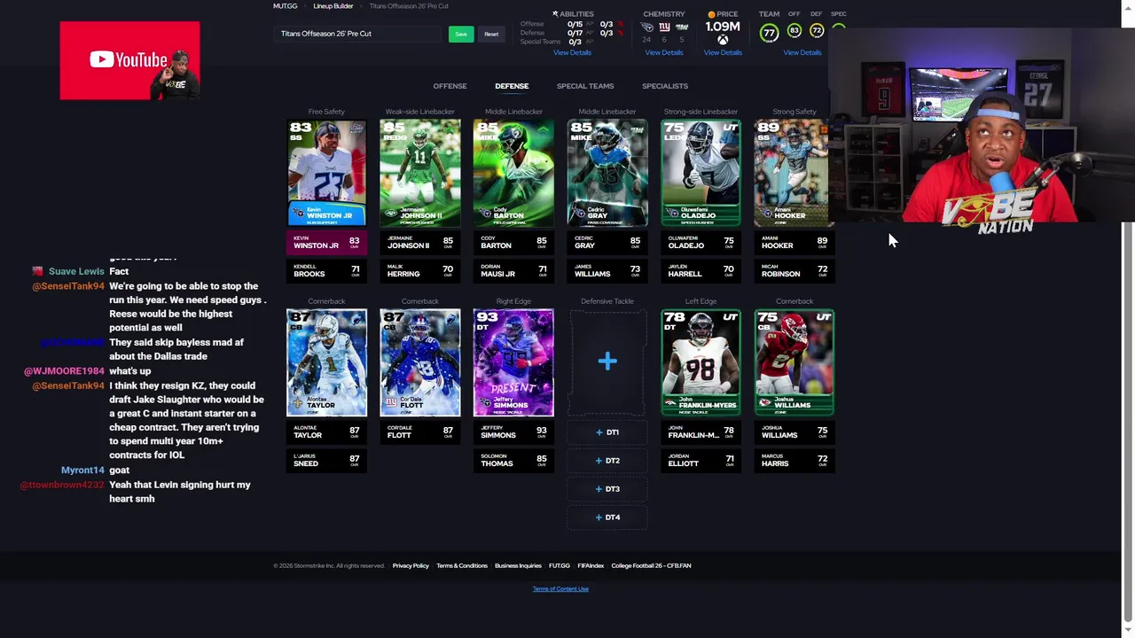Click the Giants NY chemistry logo
The height and width of the screenshot is (638, 1135).
click(x=664, y=27)
